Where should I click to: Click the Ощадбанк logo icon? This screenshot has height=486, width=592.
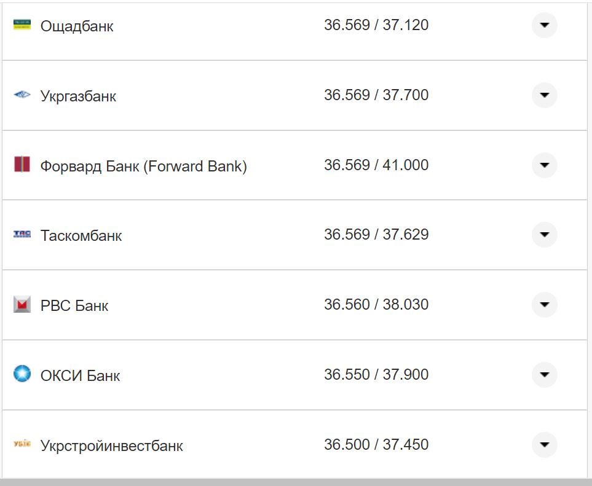[x=22, y=25]
